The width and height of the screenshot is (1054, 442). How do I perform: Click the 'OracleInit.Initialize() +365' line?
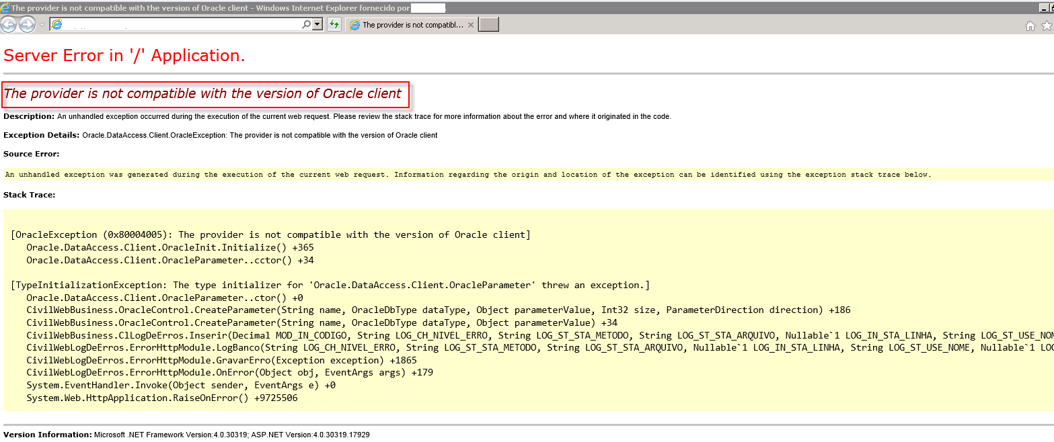click(170, 247)
